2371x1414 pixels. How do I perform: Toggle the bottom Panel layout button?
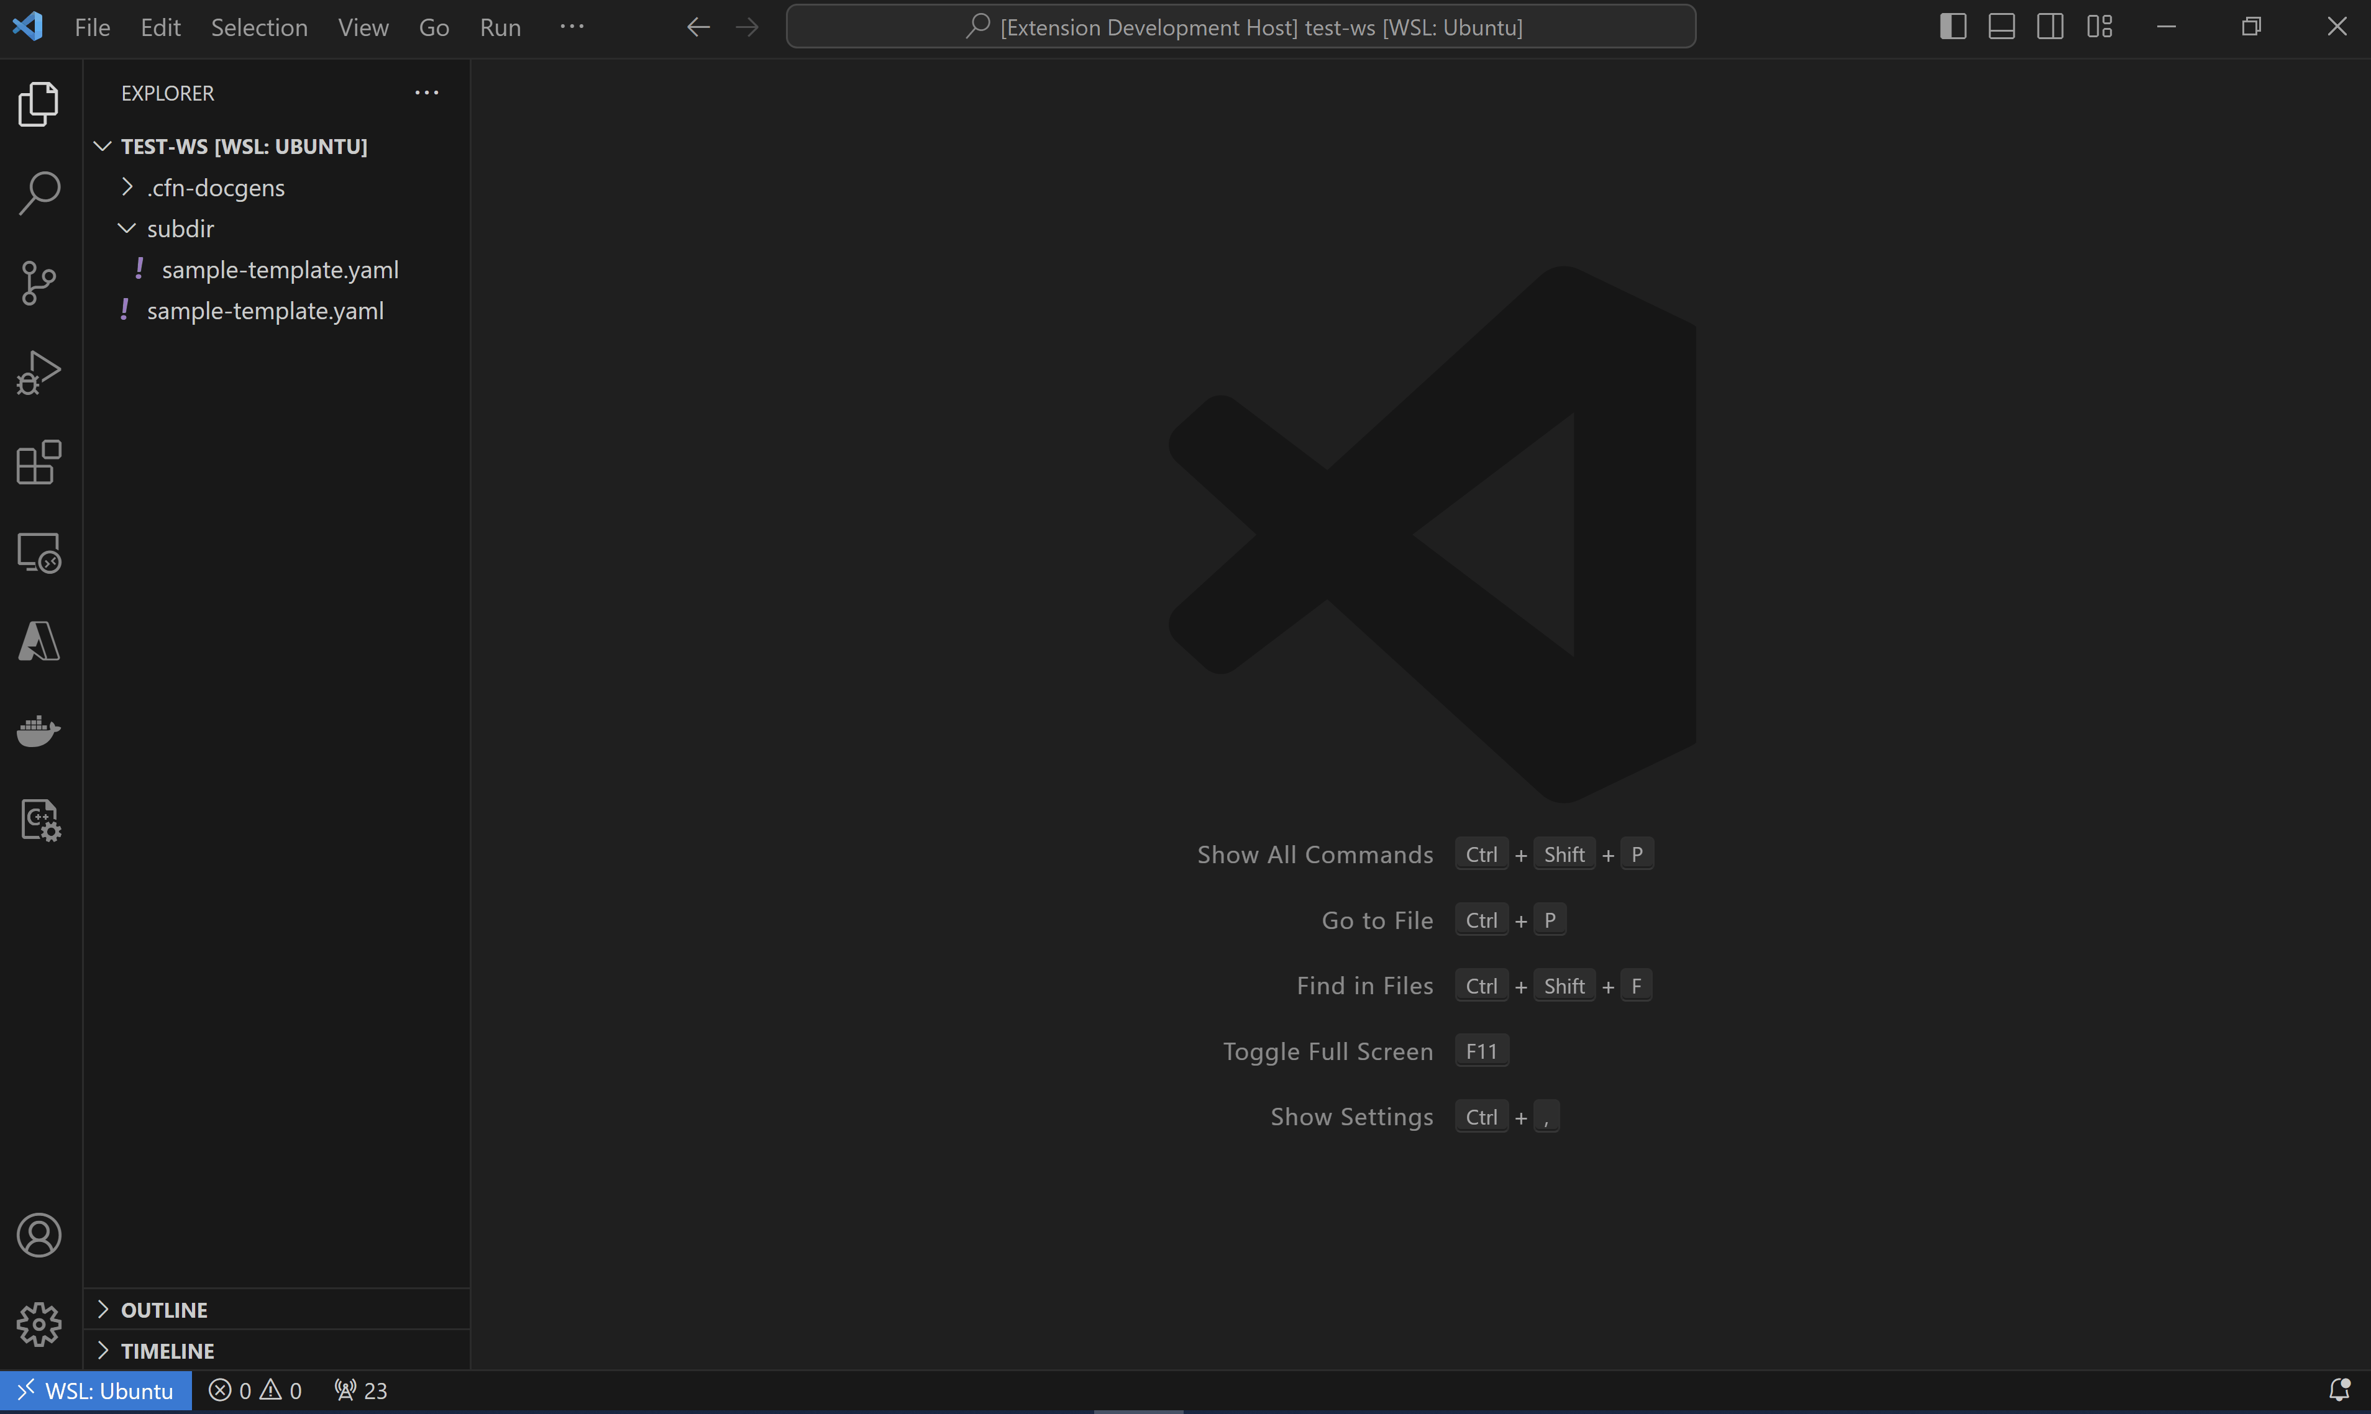(x=2001, y=27)
